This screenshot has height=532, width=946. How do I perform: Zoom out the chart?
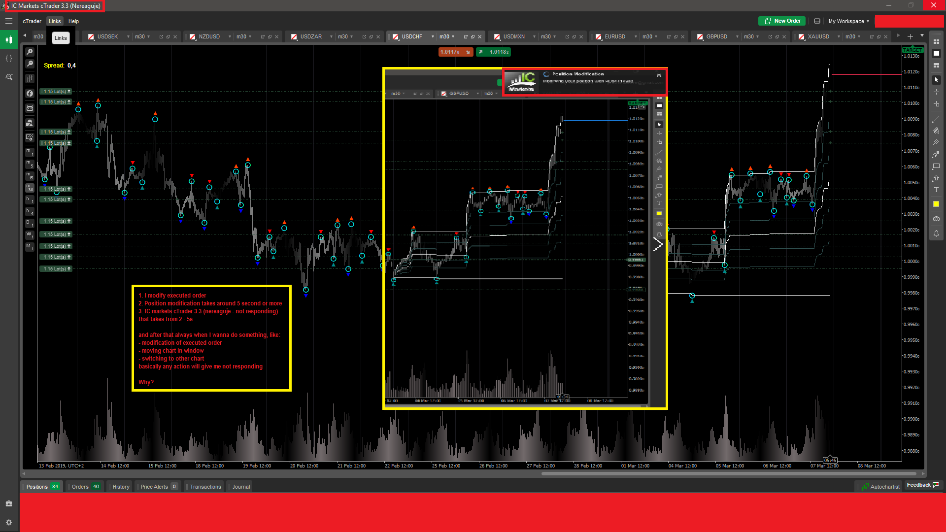30,64
